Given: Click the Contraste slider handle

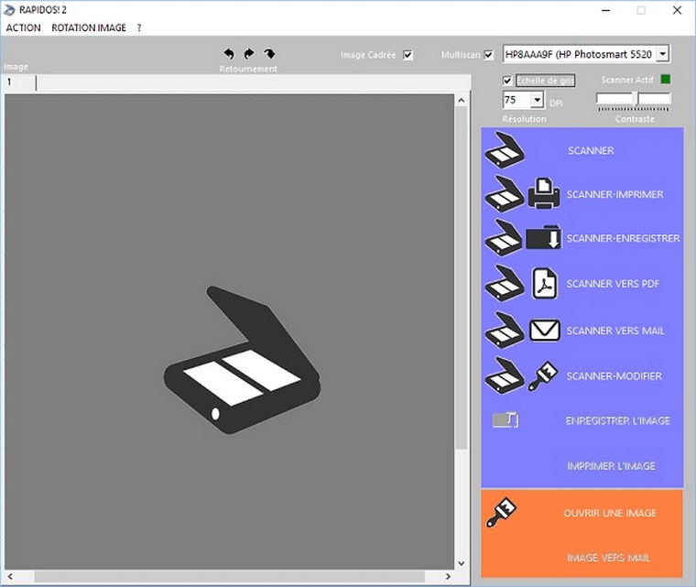Looking at the screenshot, I should [635, 98].
